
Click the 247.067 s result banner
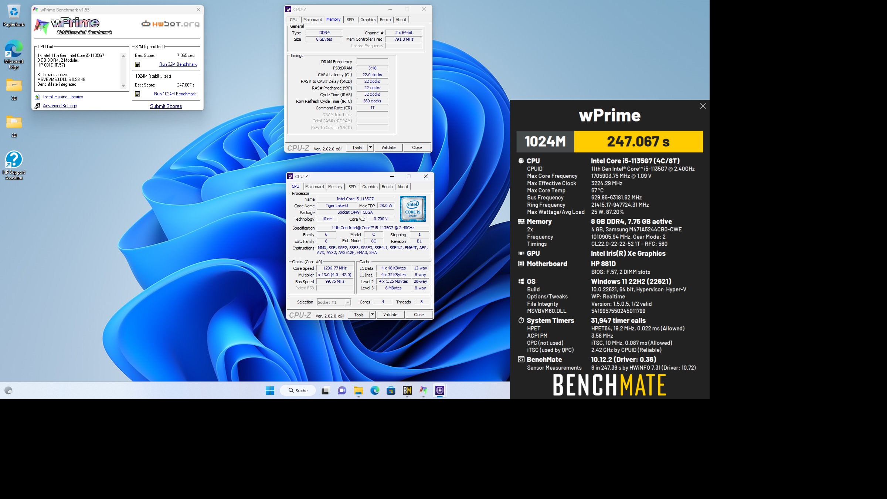[638, 142]
